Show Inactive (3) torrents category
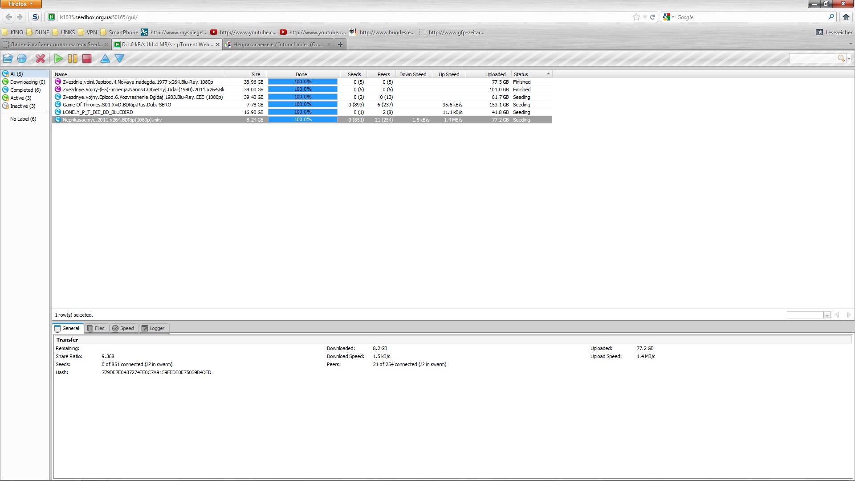The image size is (855, 481). (x=22, y=106)
